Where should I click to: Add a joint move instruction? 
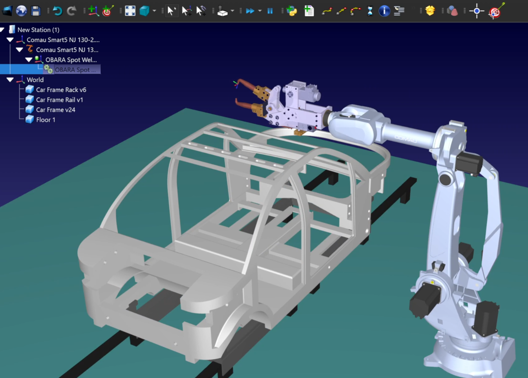327,11
